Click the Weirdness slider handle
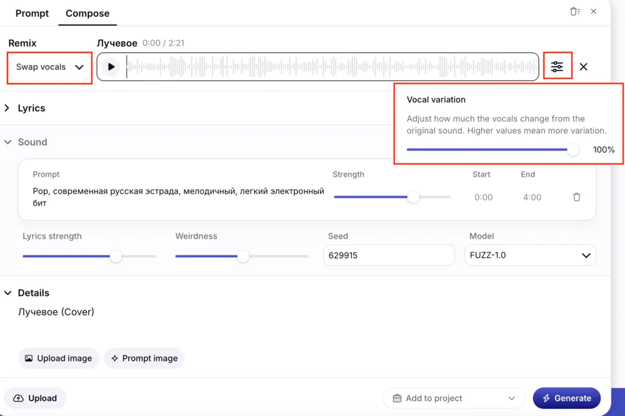Viewport: 625px width, 416px height. 243,256
